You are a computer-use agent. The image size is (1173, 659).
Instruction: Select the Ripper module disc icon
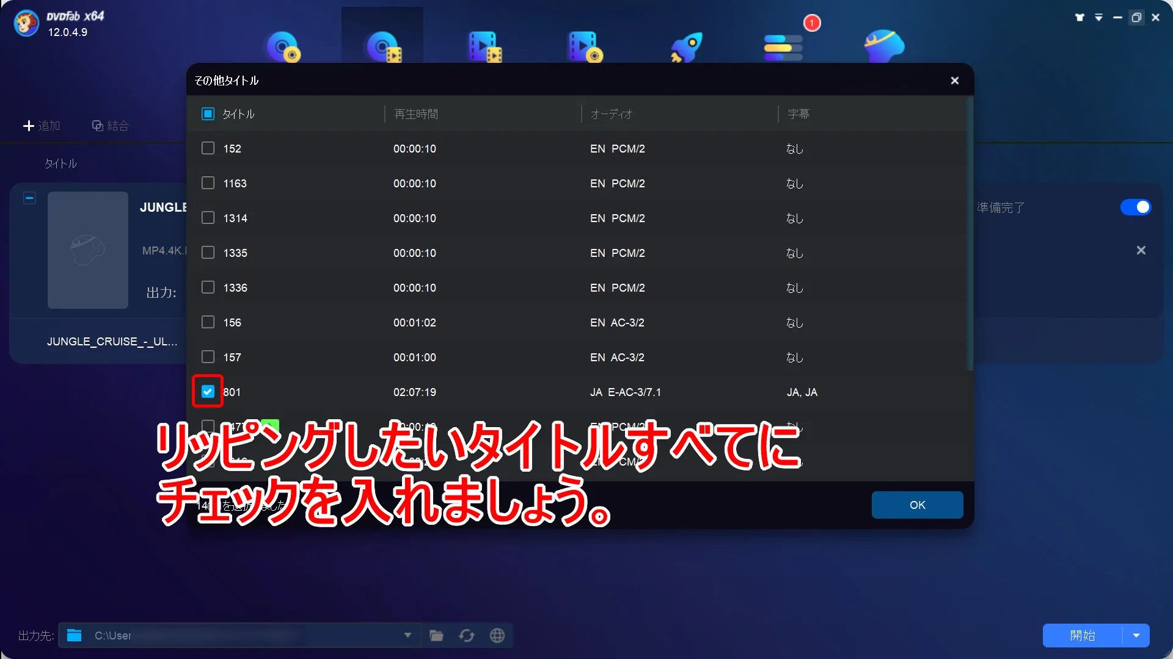click(x=383, y=47)
